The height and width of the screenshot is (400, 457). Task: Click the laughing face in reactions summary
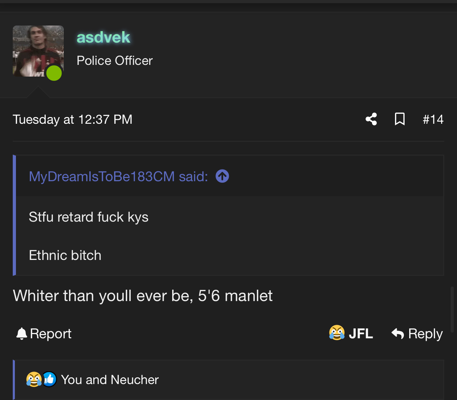point(34,379)
